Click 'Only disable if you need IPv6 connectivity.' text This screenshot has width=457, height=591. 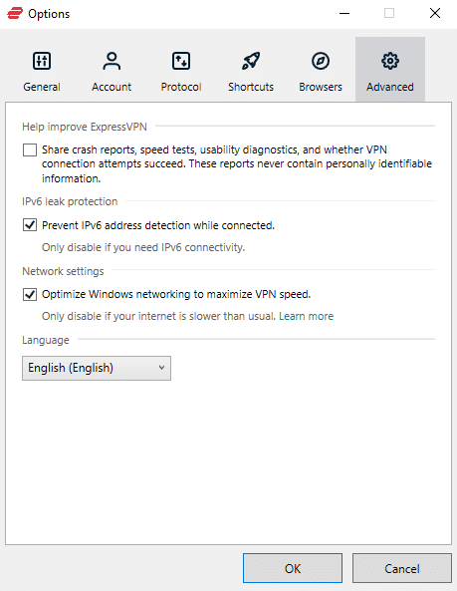(x=143, y=247)
